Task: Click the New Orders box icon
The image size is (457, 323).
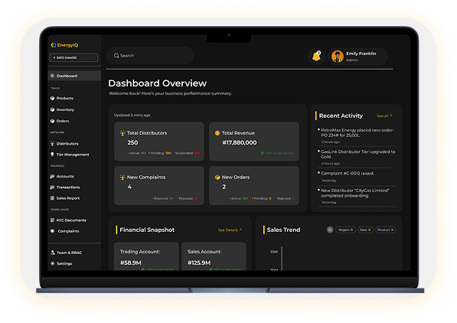Action: [217, 178]
